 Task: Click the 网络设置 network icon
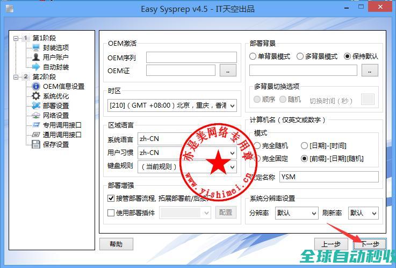click(36, 116)
